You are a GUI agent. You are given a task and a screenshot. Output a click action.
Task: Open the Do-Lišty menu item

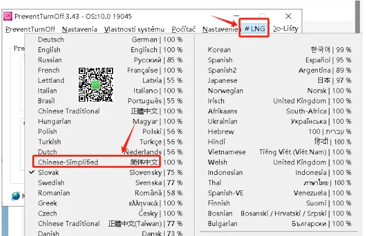pyautogui.click(x=286, y=28)
